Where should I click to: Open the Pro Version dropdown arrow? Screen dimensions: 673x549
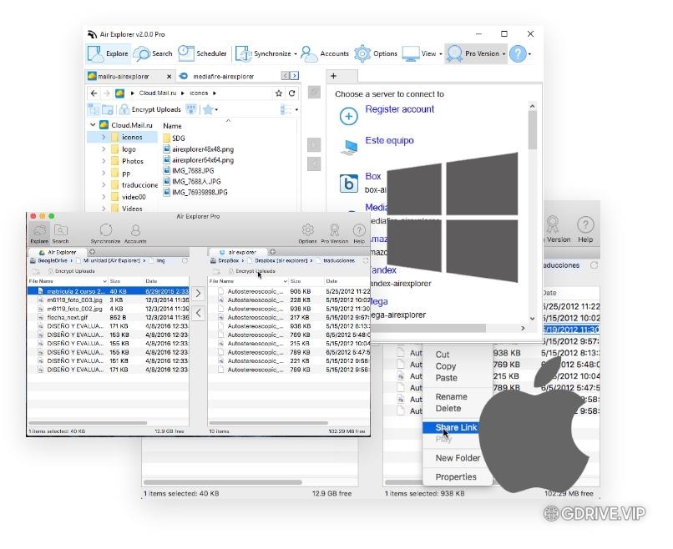tap(503, 54)
